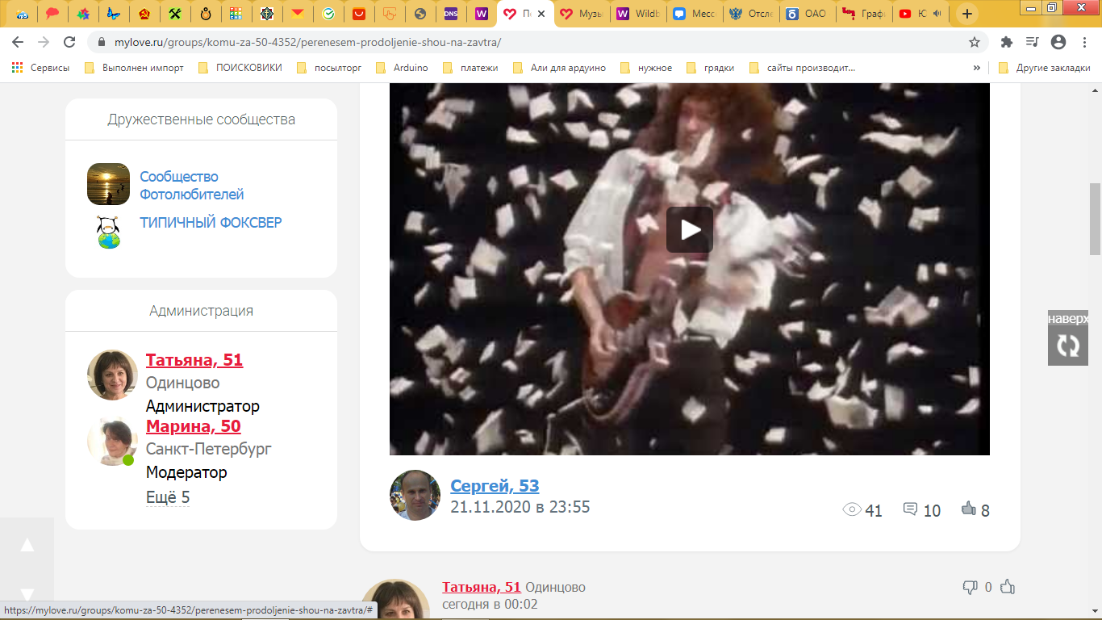Click Марина's avatar in Администрация
The width and height of the screenshot is (1102, 620).
[x=111, y=441]
